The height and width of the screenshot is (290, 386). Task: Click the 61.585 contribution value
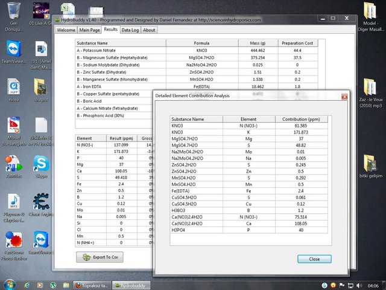pos(301,126)
